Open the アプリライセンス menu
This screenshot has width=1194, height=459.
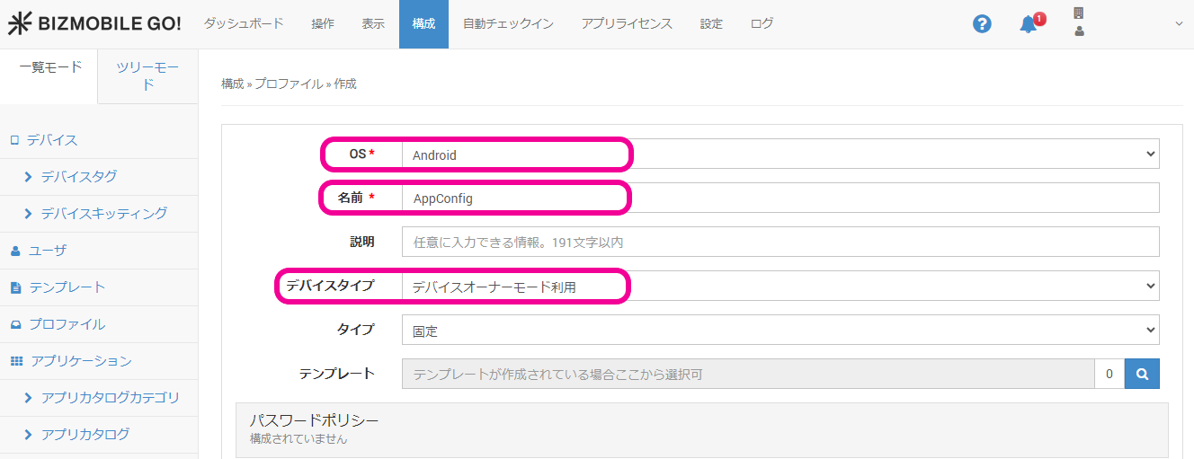pyautogui.click(x=627, y=24)
